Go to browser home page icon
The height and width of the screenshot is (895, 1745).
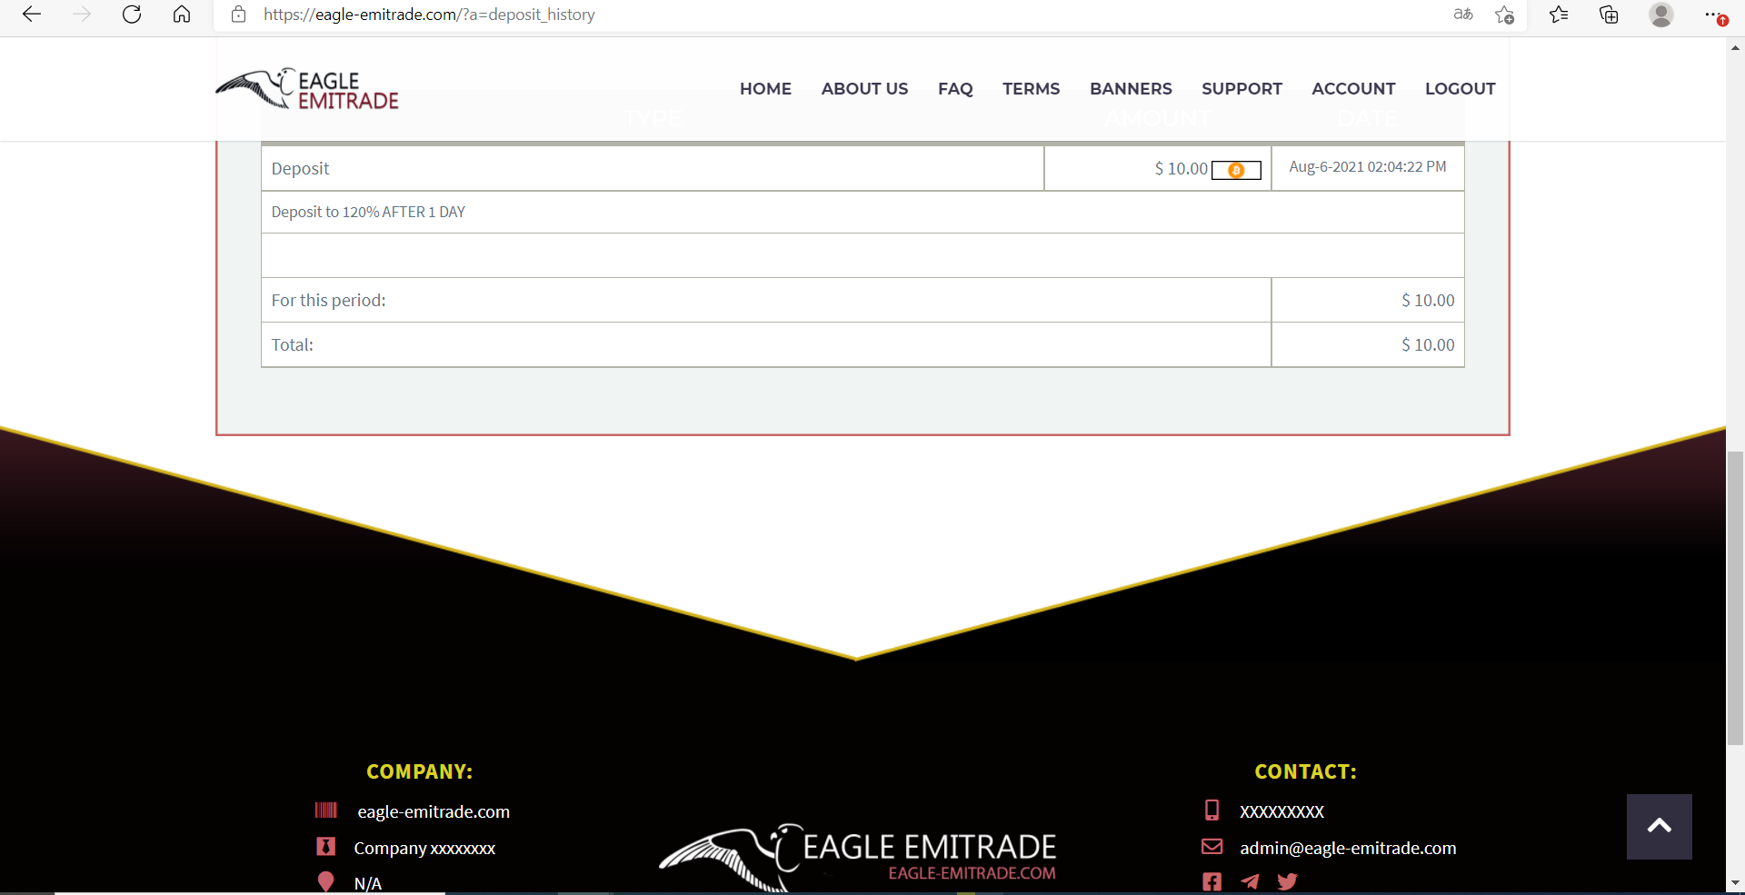[x=182, y=15]
